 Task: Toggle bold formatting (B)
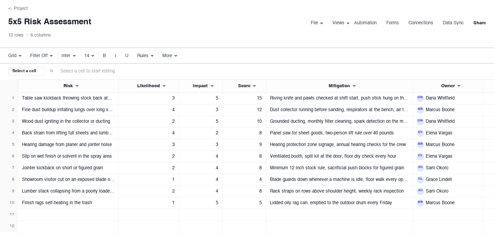104,56
